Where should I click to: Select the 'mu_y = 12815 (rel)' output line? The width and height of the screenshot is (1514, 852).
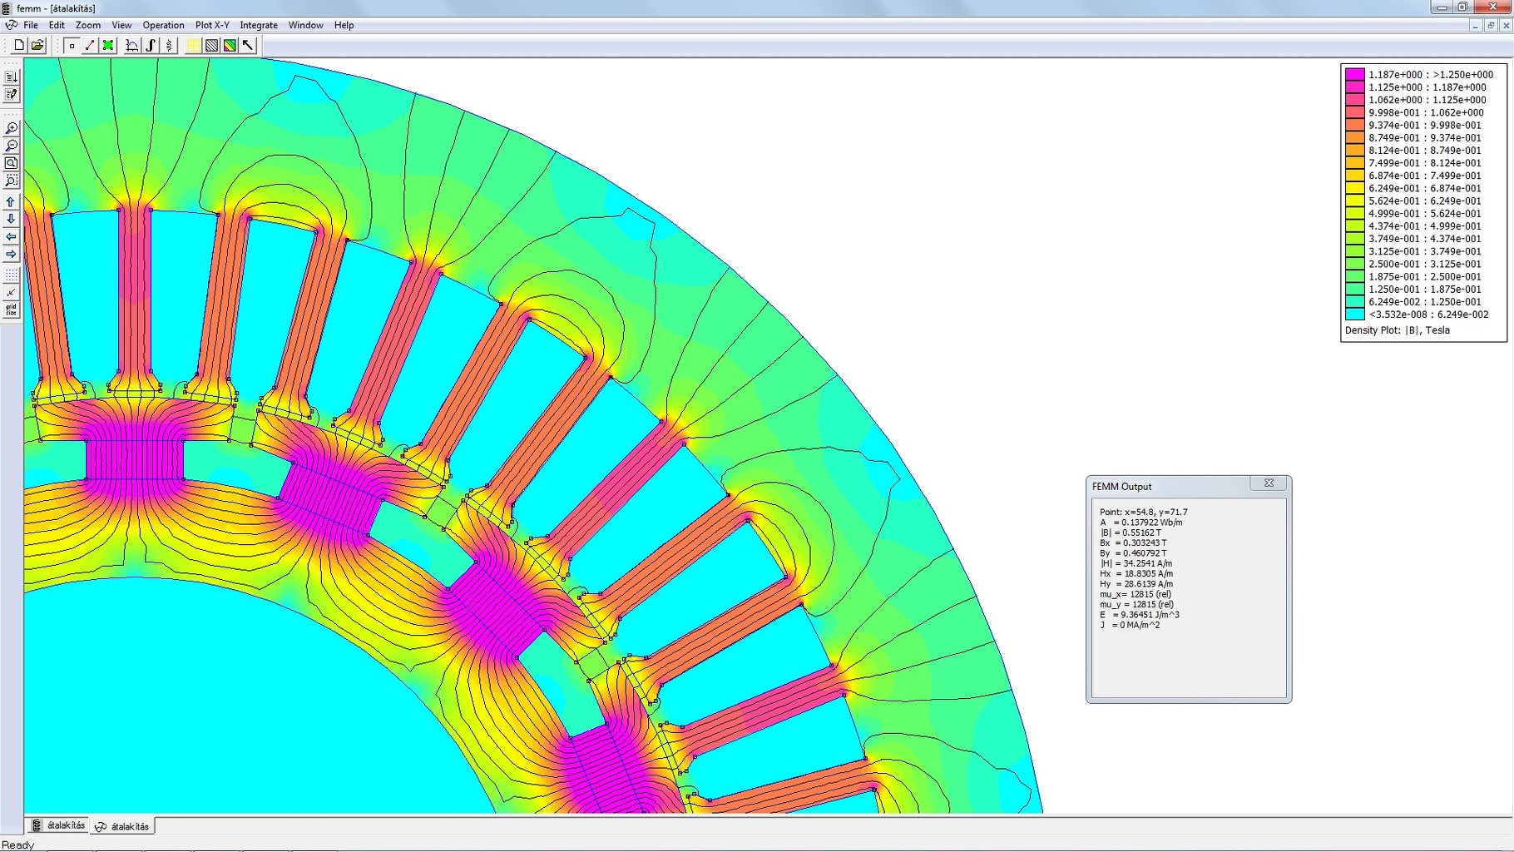pyautogui.click(x=1136, y=604)
